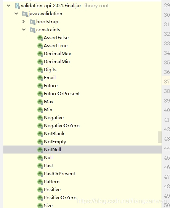Screen dimensions: 170x208
Task: Select the Min class name
Action: click(48, 110)
